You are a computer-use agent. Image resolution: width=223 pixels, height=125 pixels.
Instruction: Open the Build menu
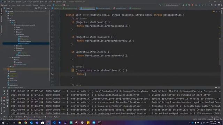coord(42,2)
